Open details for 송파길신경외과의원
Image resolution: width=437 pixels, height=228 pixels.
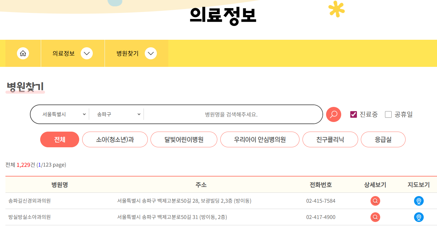(x=375, y=201)
